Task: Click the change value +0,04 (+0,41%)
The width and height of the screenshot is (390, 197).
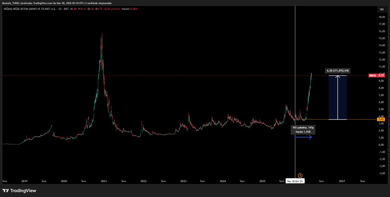Action: pos(112,9)
